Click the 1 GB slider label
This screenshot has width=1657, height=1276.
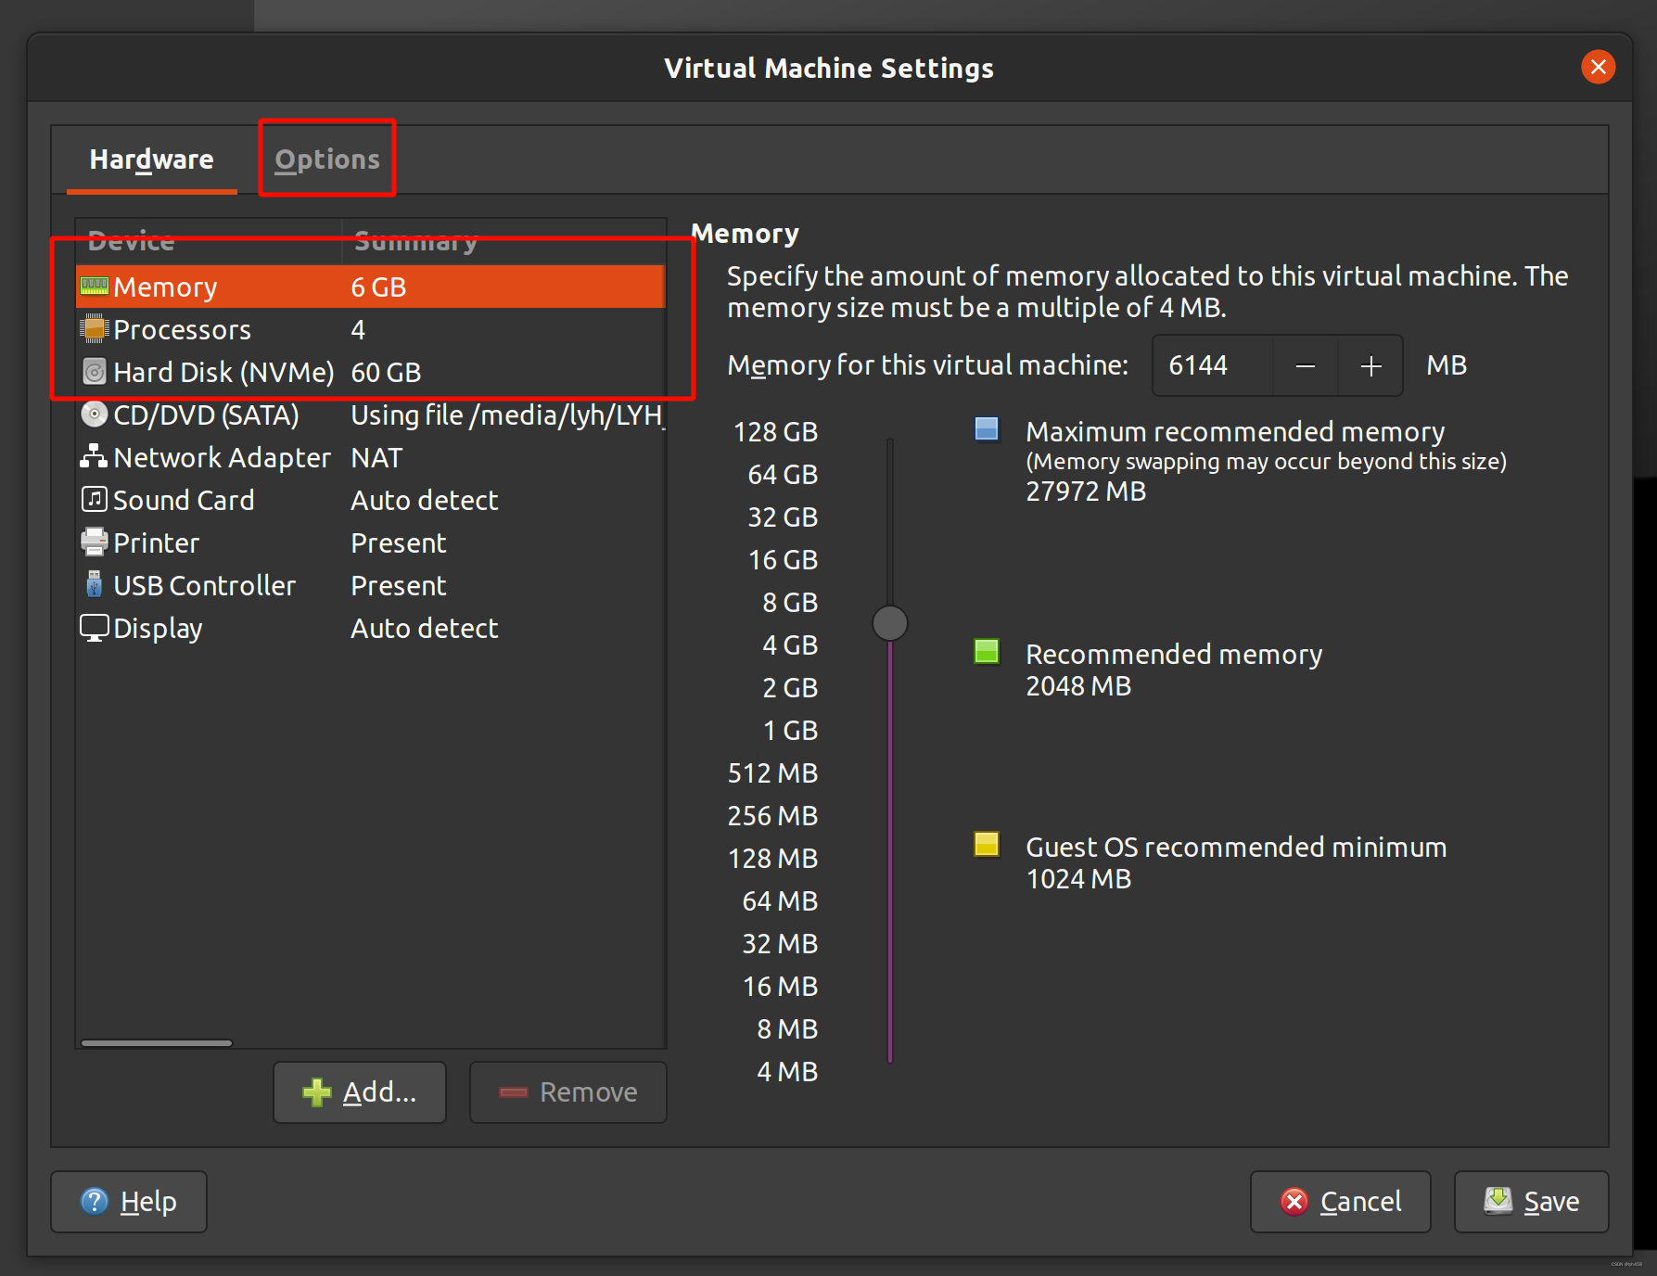(790, 730)
